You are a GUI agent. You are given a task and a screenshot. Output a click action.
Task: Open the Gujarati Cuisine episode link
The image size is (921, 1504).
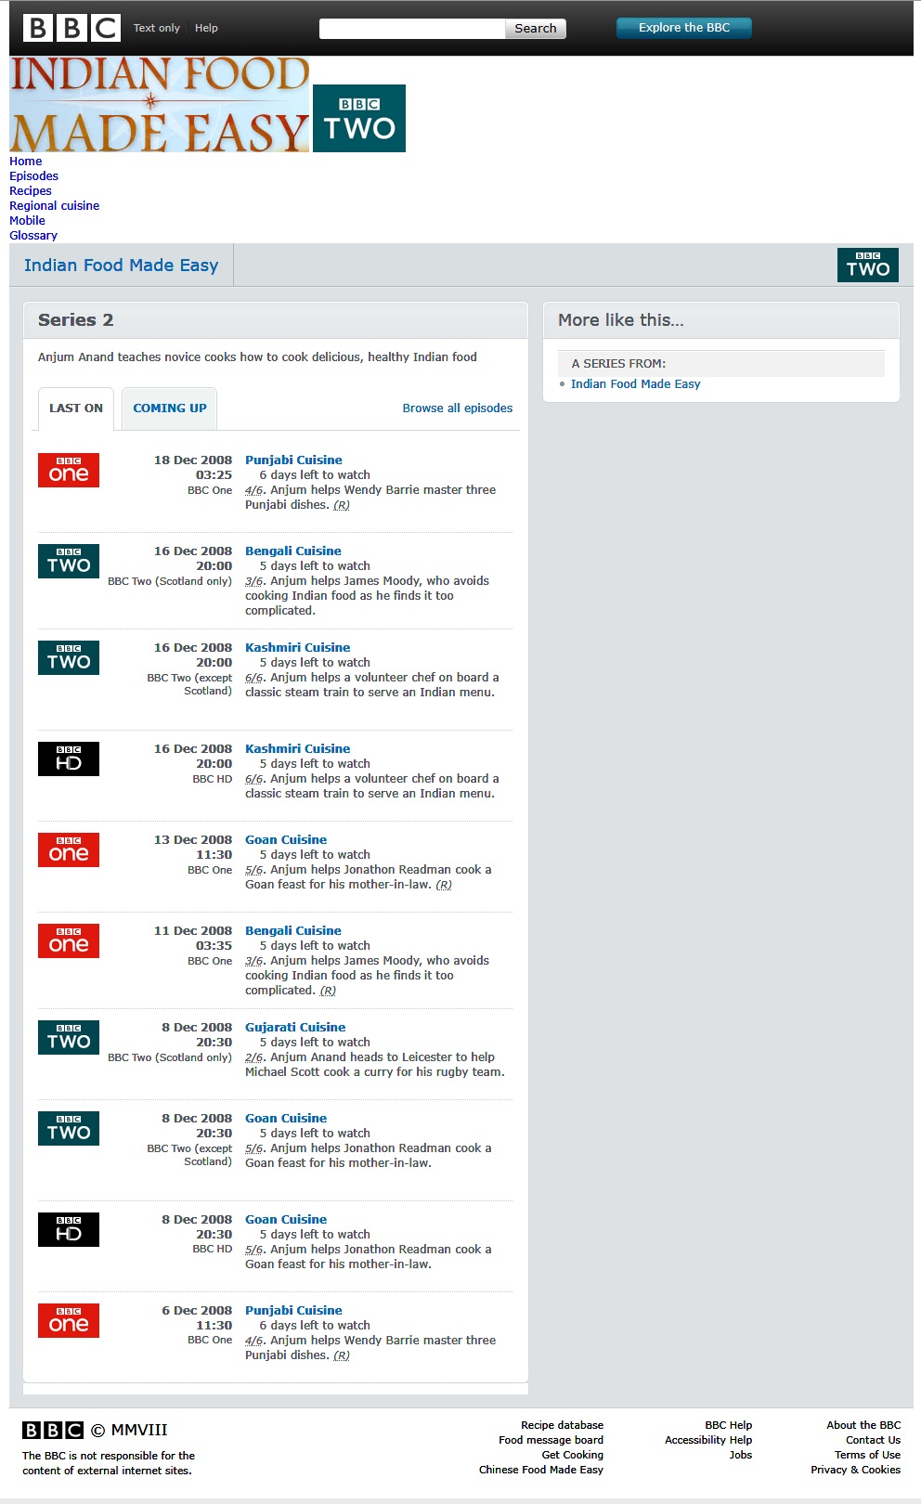click(295, 1027)
